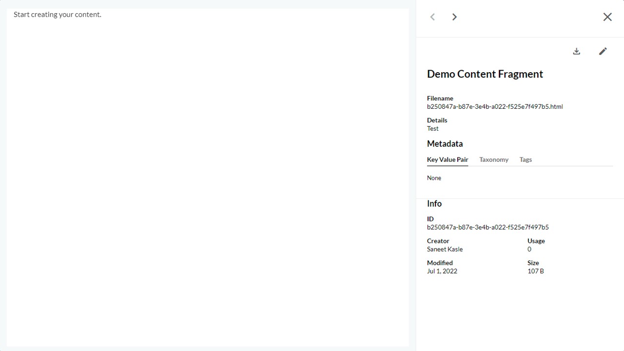Click the size value 107 B
Screen dimensions: 624x351
(536, 271)
